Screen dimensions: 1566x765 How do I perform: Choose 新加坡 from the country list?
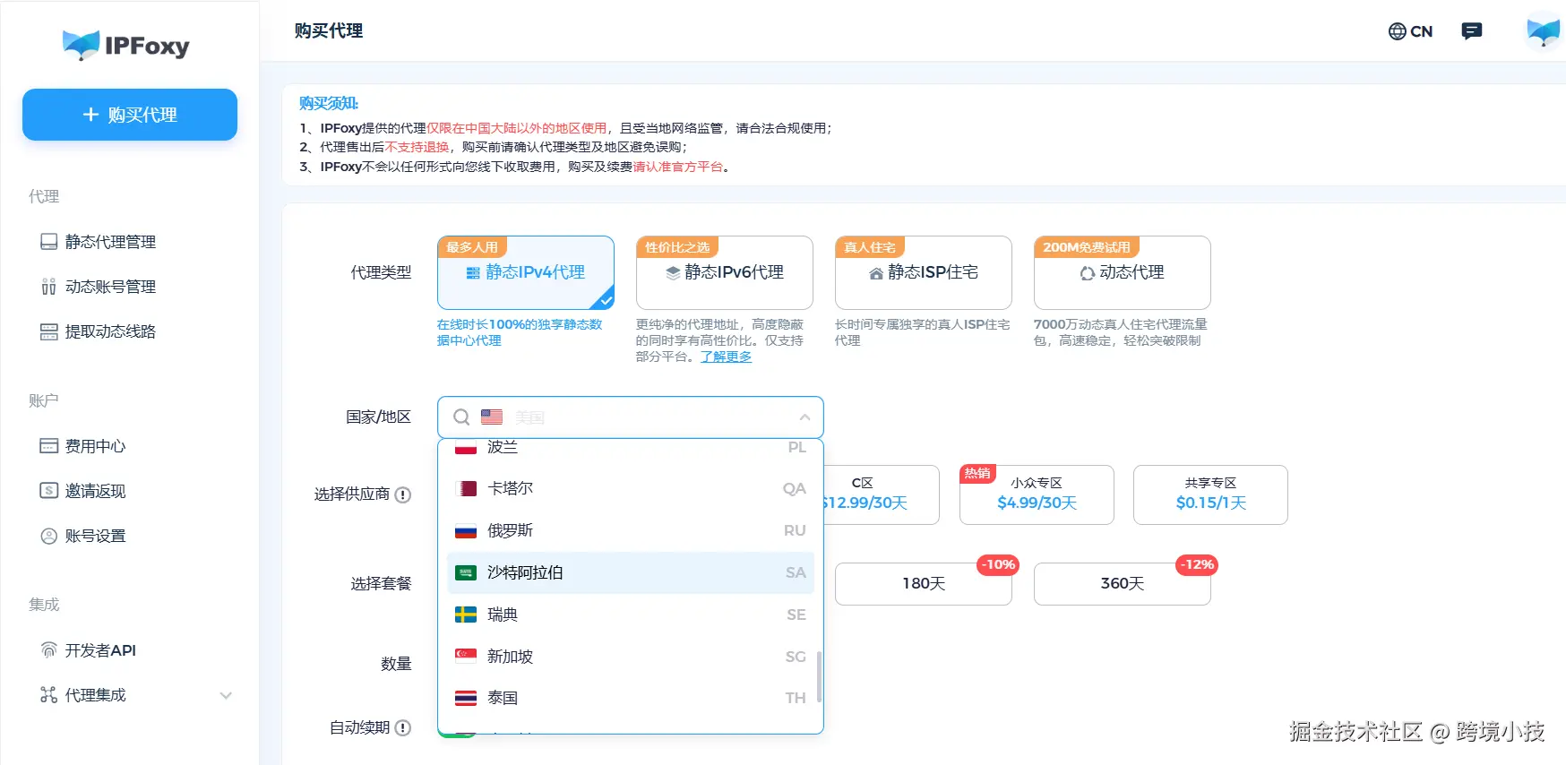point(631,657)
